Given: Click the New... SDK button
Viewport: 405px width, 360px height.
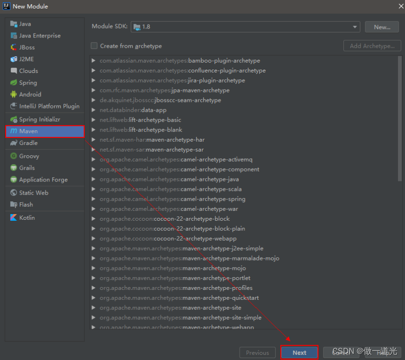Looking at the screenshot, I should 382,27.
